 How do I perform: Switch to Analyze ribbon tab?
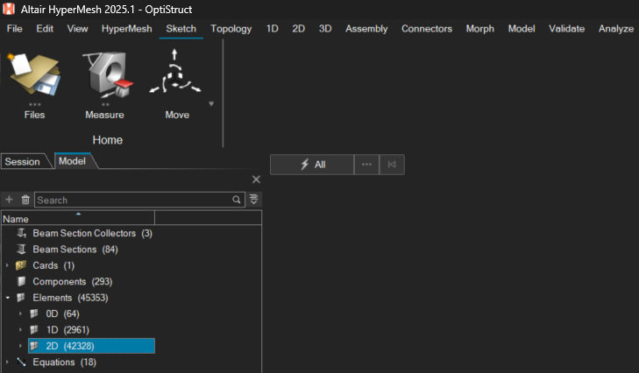point(615,29)
